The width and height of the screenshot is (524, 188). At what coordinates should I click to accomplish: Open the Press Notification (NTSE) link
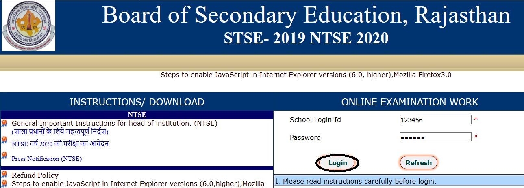tap(47, 159)
